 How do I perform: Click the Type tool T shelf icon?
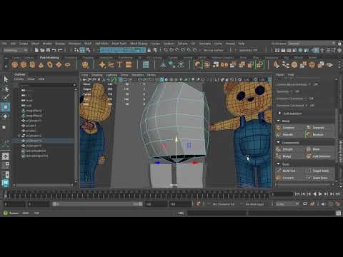click(119, 64)
